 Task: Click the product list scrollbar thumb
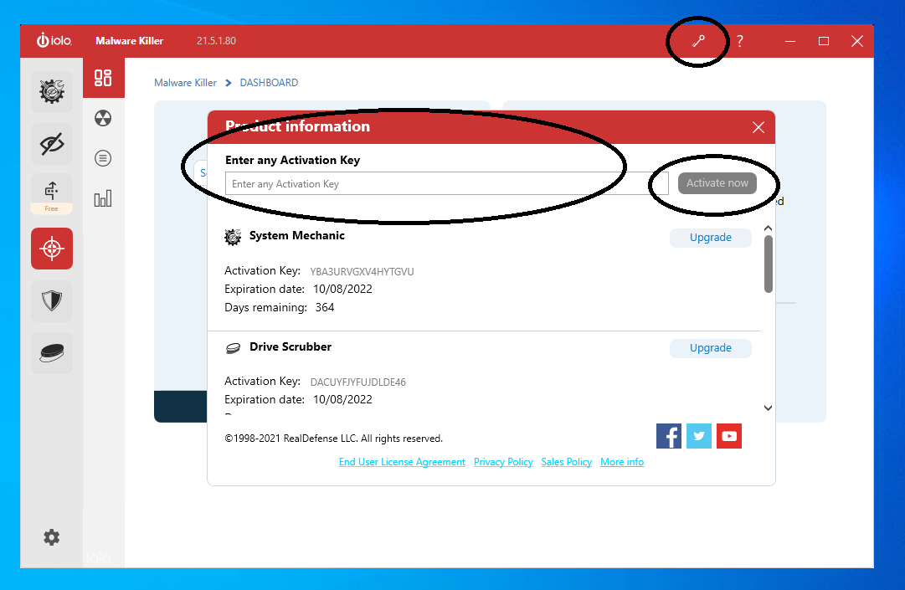tap(769, 264)
